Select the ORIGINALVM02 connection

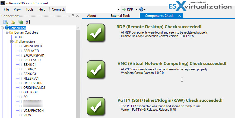34,88
